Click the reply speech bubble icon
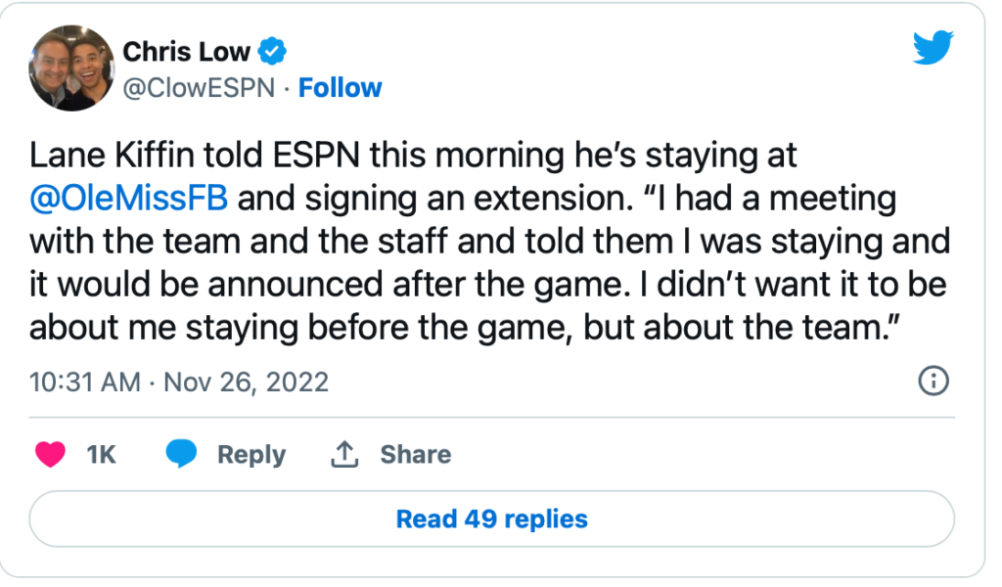This screenshot has width=1002, height=587. pyautogui.click(x=182, y=454)
